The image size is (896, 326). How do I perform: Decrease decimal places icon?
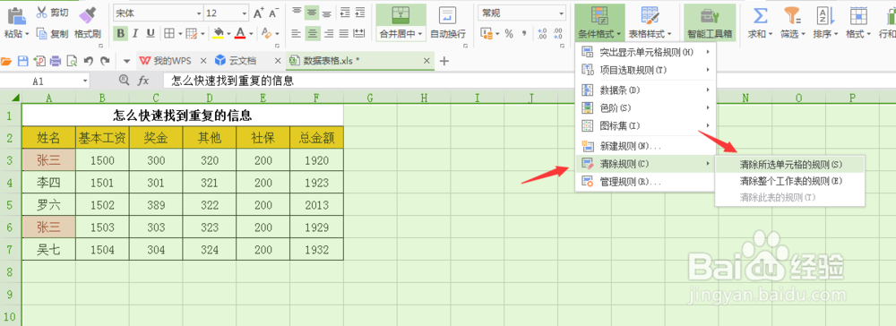click(557, 34)
